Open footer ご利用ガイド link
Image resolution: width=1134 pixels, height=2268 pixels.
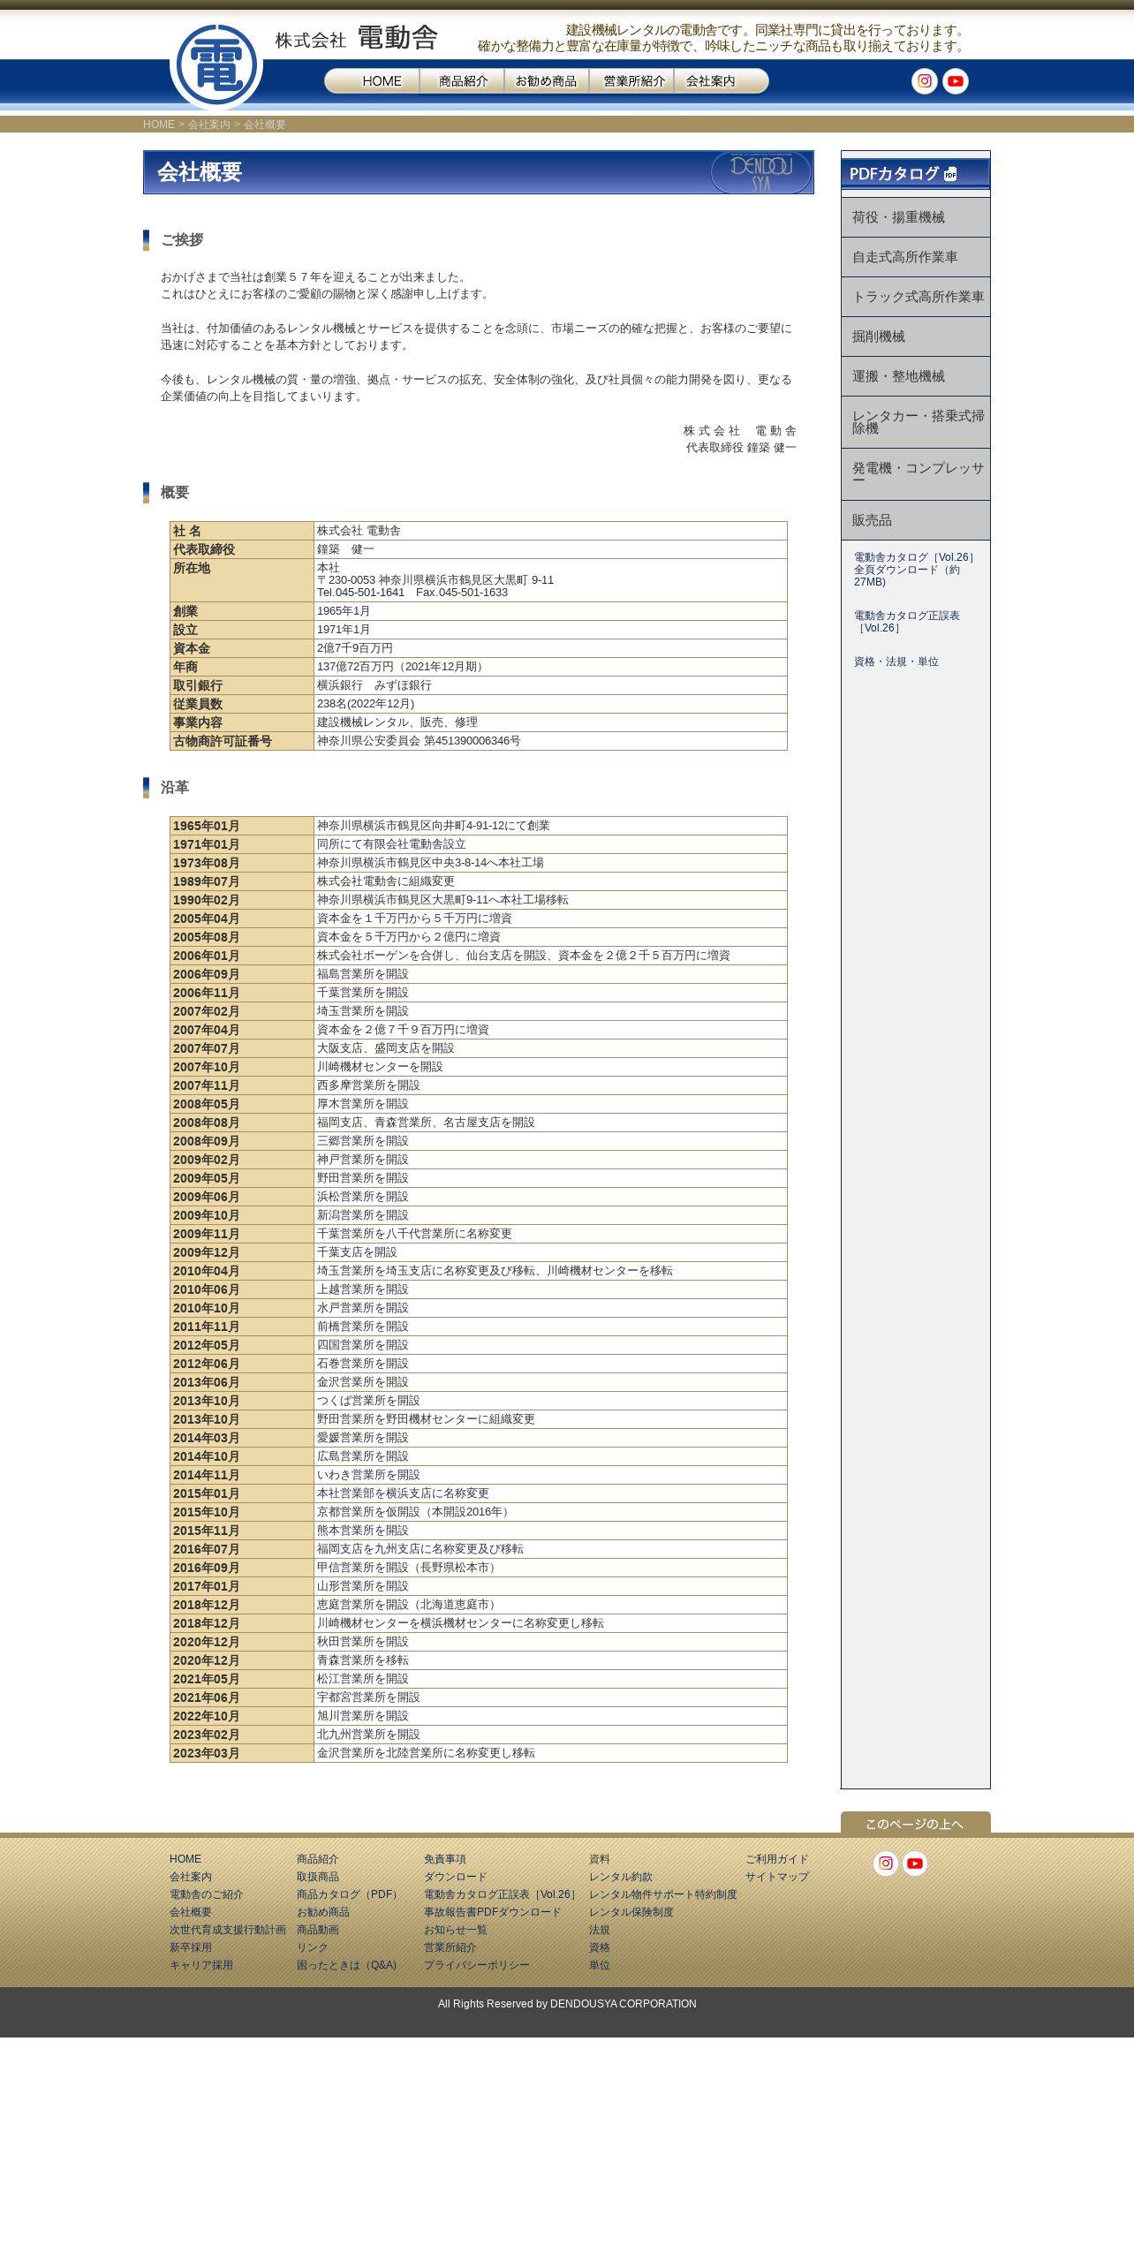tap(777, 1859)
